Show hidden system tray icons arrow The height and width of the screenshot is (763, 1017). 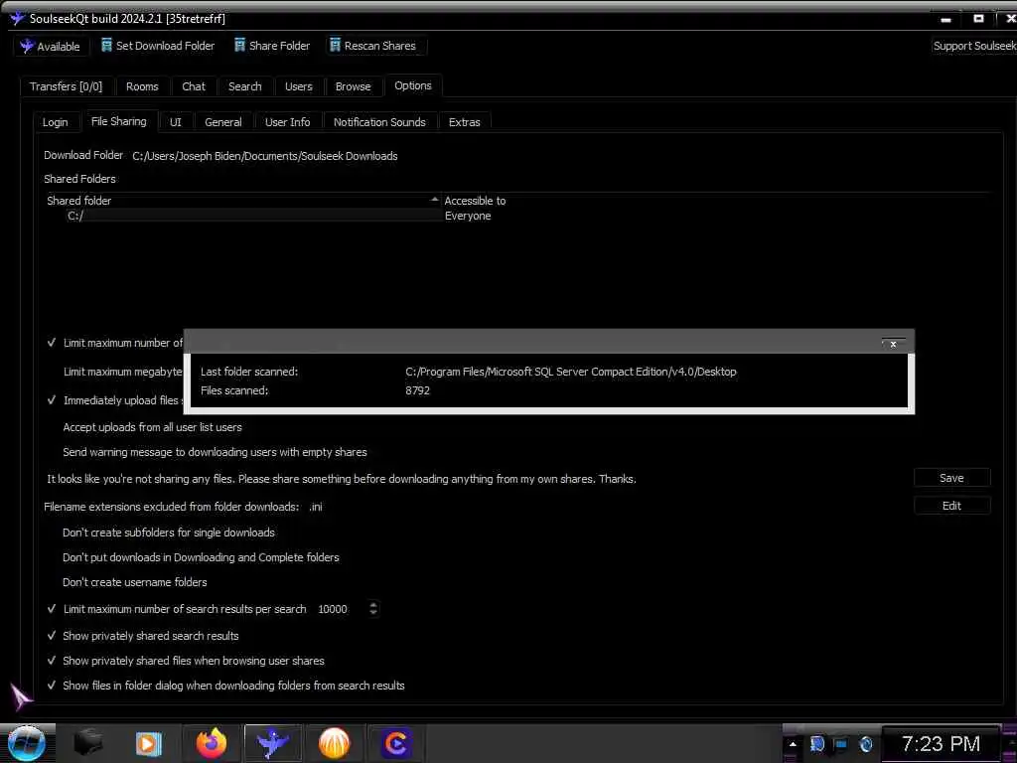pyautogui.click(x=793, y=744)
